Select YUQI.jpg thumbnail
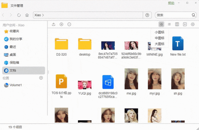199x130 pixels. [x=85, y=85]
